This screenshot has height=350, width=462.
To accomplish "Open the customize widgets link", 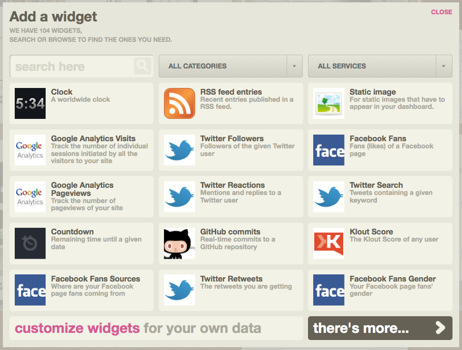I will [x=77, y=328].
